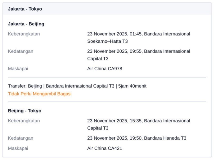Click the Air China CA978 flight number

pos(105,69)
